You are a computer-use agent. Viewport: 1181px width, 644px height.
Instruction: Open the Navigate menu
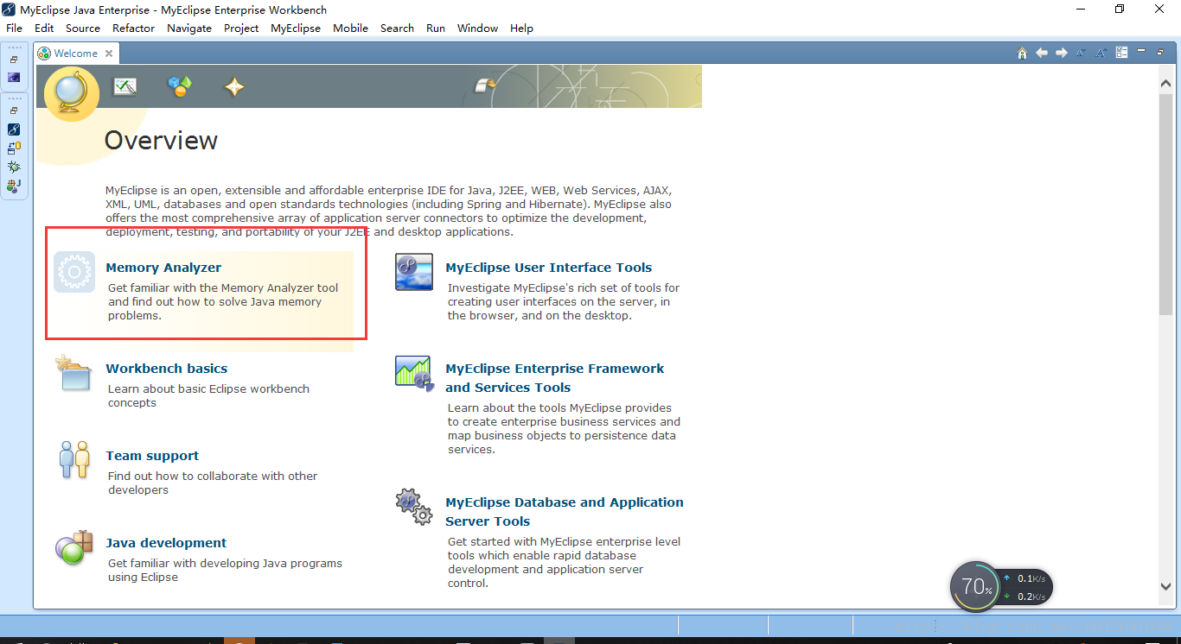tap(189, 28)
